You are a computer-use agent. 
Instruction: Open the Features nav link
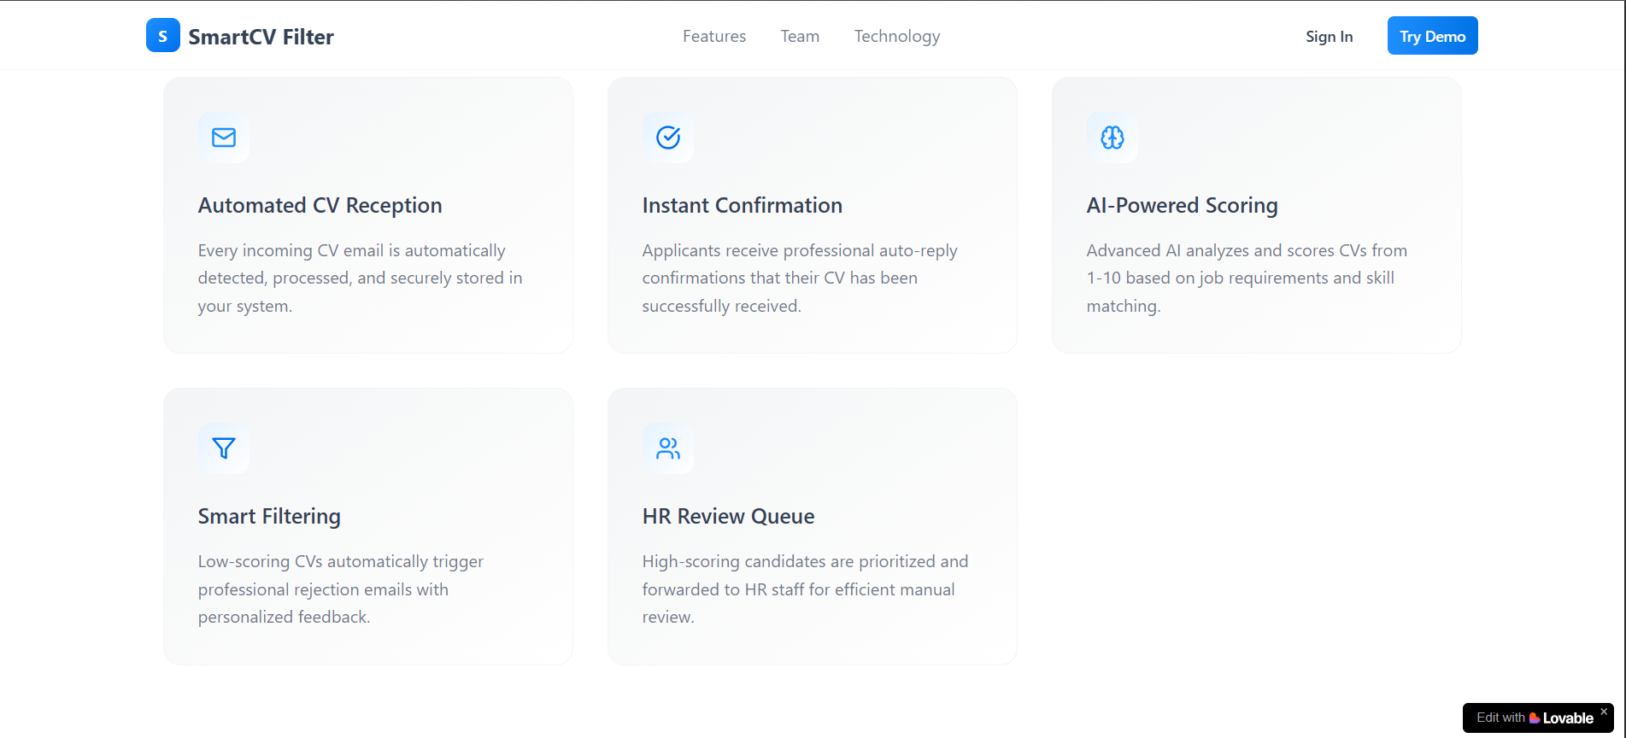pos(714,36)
